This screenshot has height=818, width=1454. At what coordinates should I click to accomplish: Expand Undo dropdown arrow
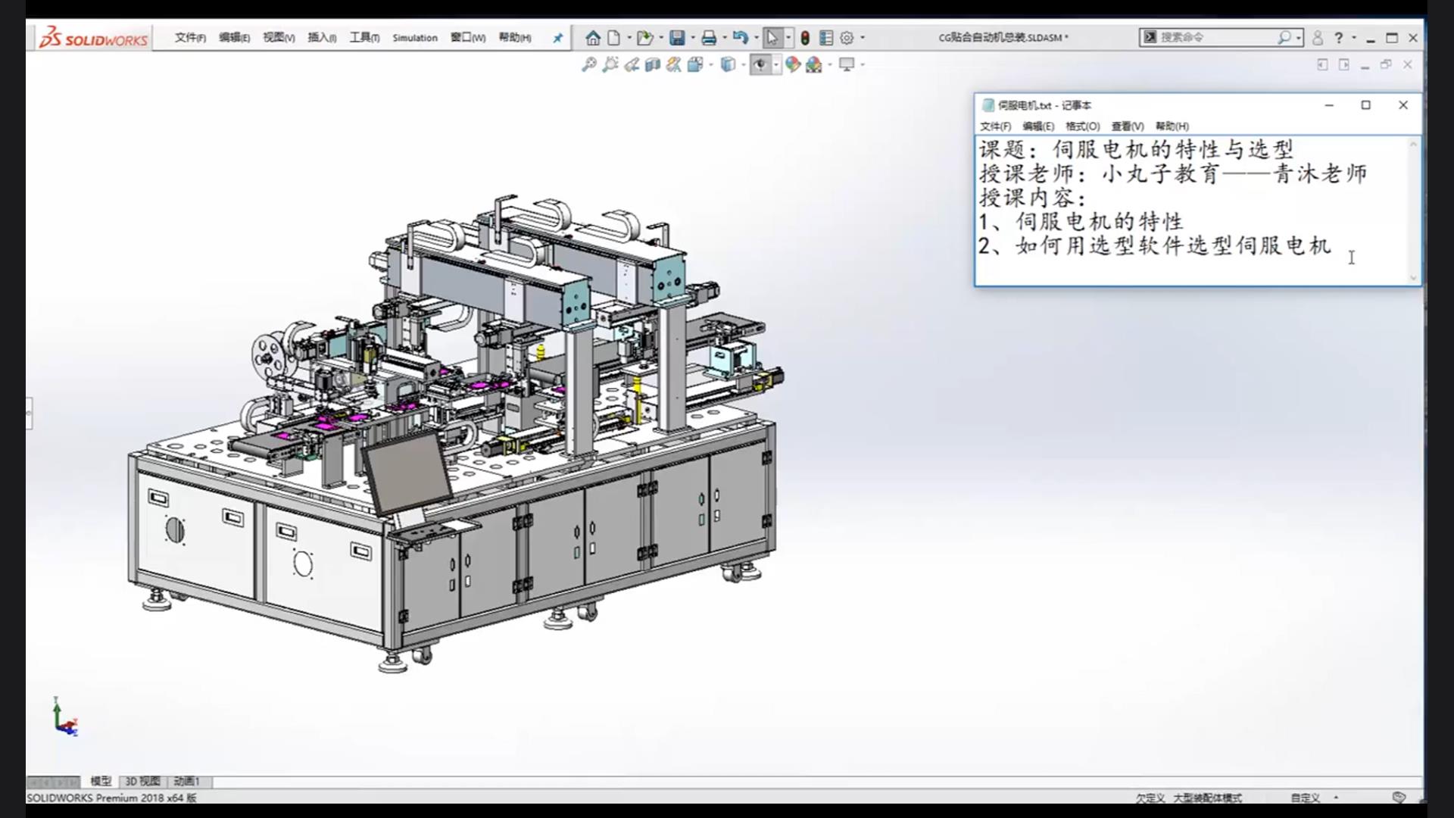click(x=757, y=38)
